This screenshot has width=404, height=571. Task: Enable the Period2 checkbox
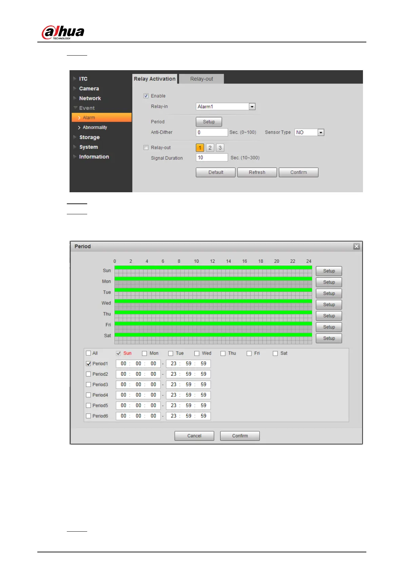(x=89, y=374)
